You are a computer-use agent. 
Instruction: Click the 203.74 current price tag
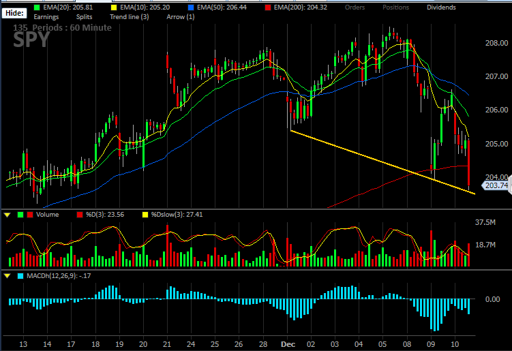coord(496,185)
